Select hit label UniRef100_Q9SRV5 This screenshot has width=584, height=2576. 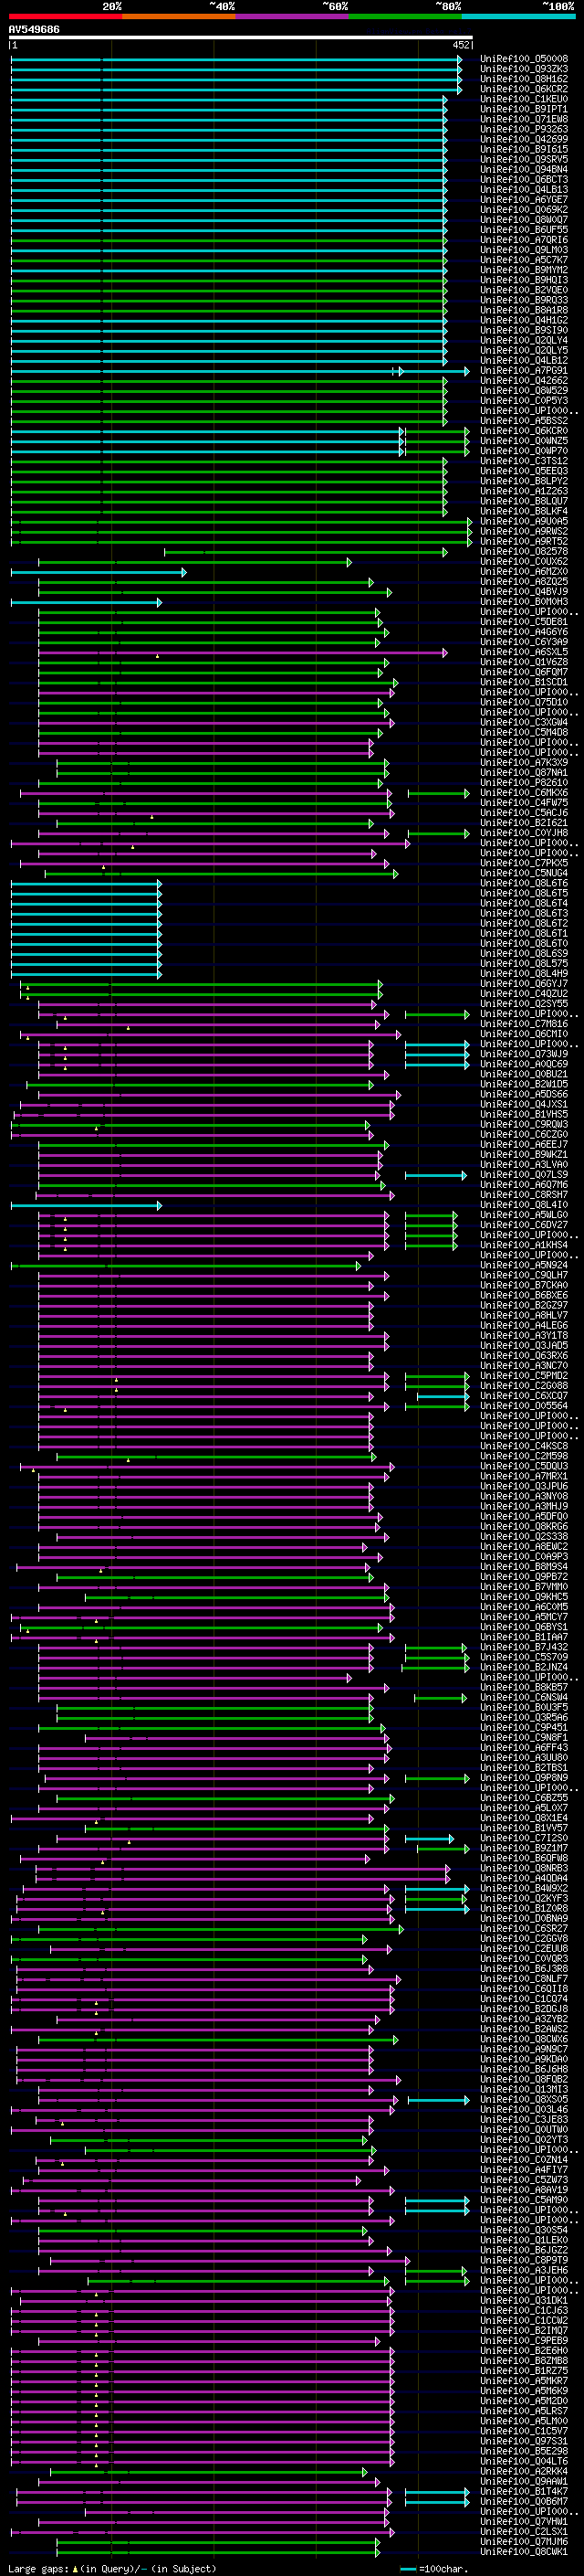tap(523, 159)
